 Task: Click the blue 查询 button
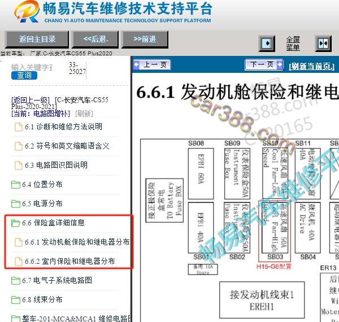click(24, 75)
